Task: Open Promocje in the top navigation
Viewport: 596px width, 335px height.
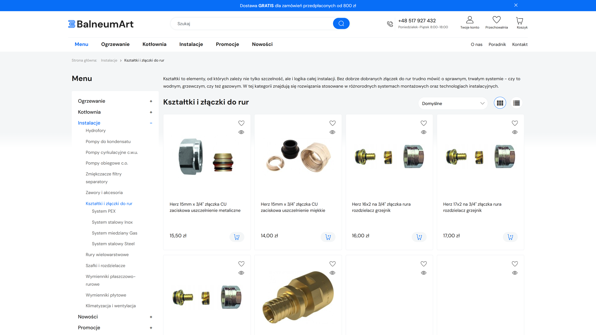Action: click(x=227, y=44)
